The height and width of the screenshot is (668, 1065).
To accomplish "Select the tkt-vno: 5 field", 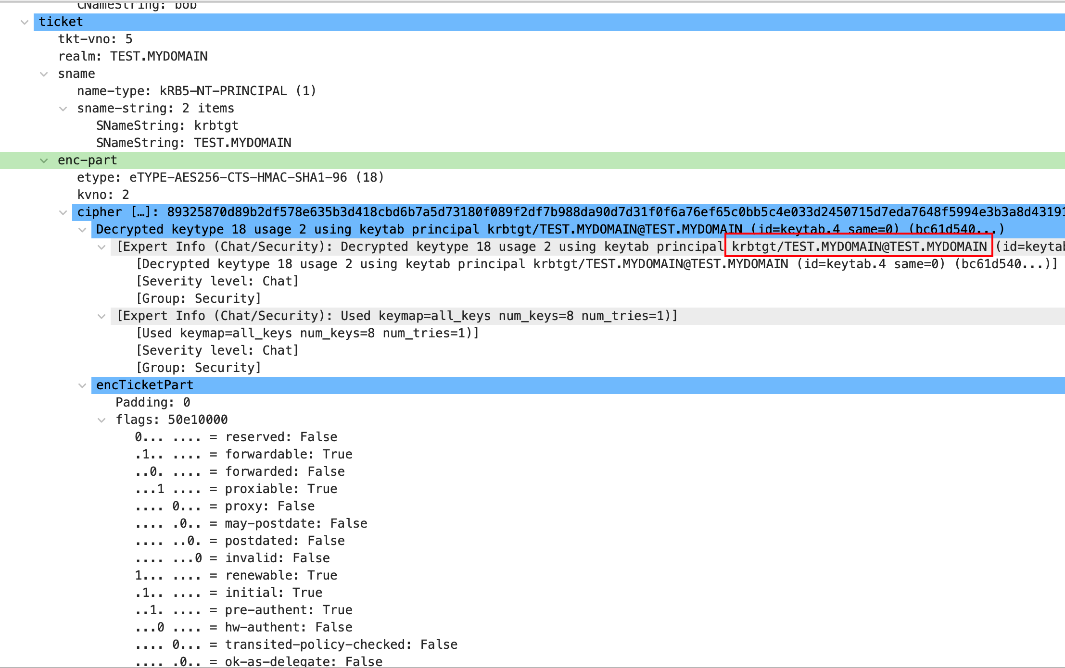I will click(95, 39).
